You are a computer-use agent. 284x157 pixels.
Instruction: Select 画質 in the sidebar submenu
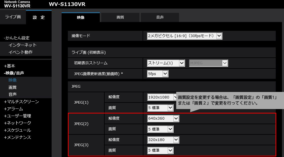pyautogui.click(x=13, y=87)
